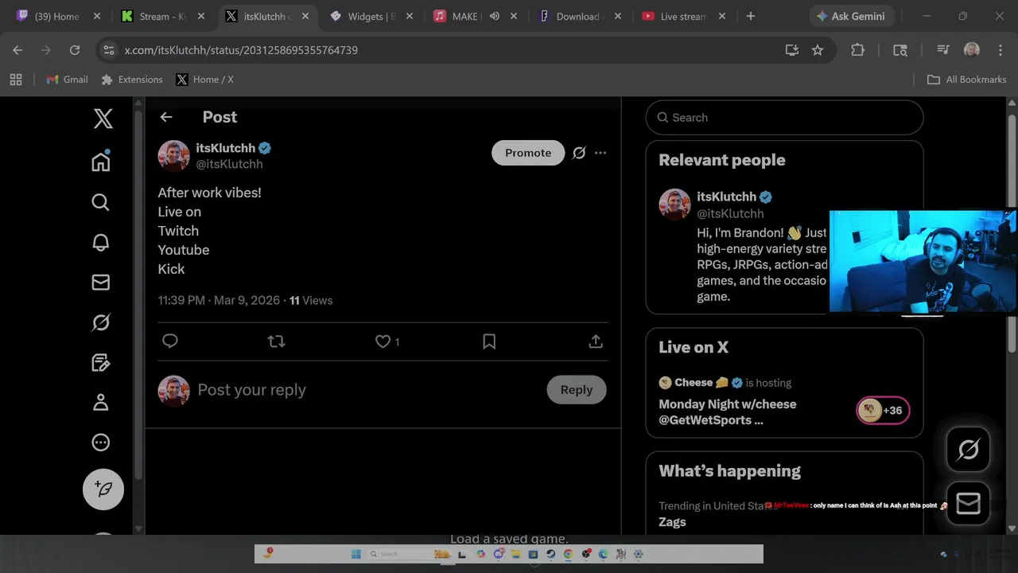1018x573 pixels.
Task: Compose a new post with feather button
Action: click(x=103, y=489)
